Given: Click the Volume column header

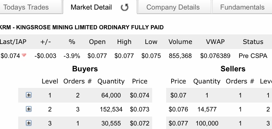Looking at the screenshot, I should 180,42.
